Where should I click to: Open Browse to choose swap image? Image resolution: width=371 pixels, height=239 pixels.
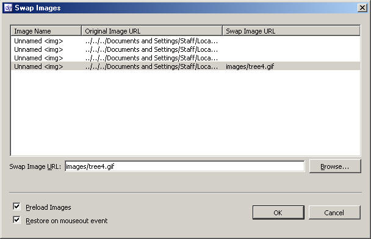coord(335,166)
